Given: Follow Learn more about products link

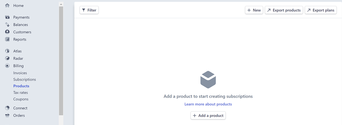Looking at the screenshot, I should [208, 104].
